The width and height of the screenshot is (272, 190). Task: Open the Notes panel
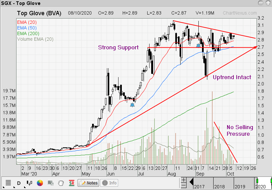[88, 183]
